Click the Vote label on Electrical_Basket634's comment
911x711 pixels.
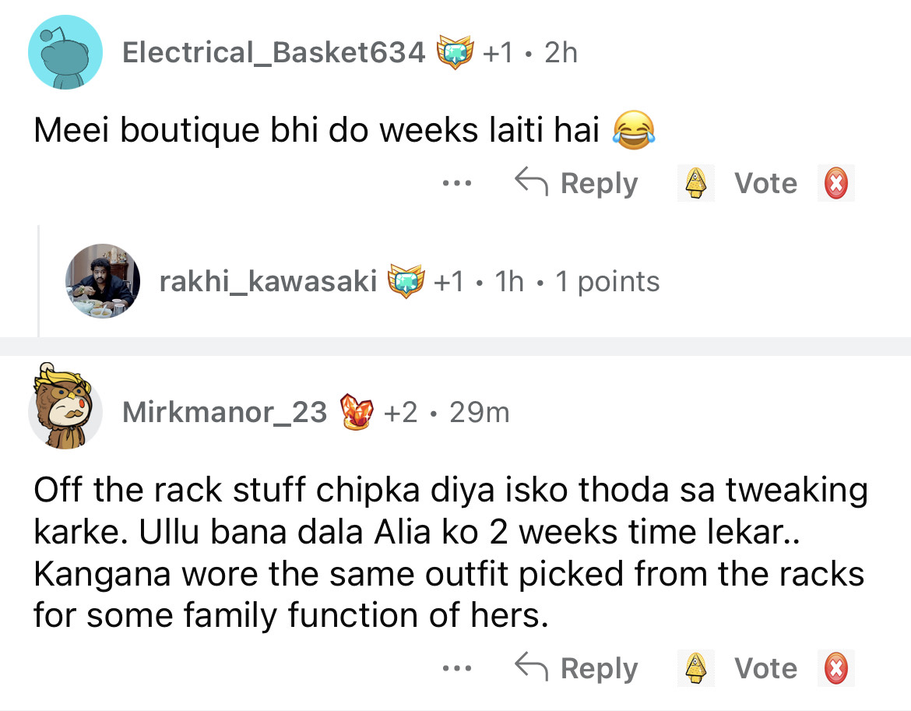[765, 184]
